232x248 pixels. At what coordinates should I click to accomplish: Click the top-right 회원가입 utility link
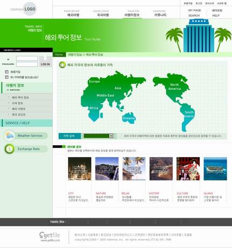coord(188,3)
